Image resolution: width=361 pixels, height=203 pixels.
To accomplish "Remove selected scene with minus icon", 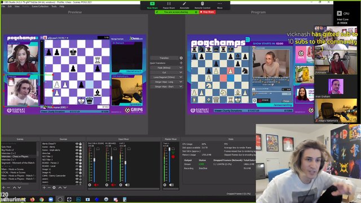I will 8,188.
